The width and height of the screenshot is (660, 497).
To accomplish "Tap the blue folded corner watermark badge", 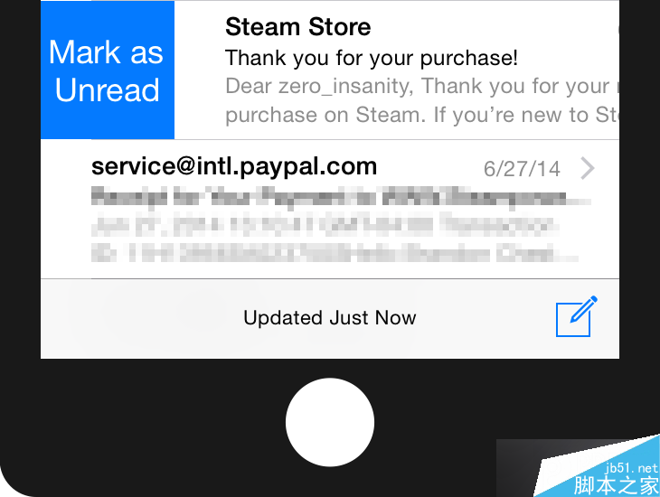I will pos(598,466).
